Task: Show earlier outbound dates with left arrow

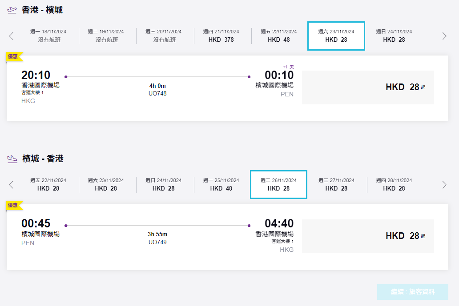Action: pos(12,36)
